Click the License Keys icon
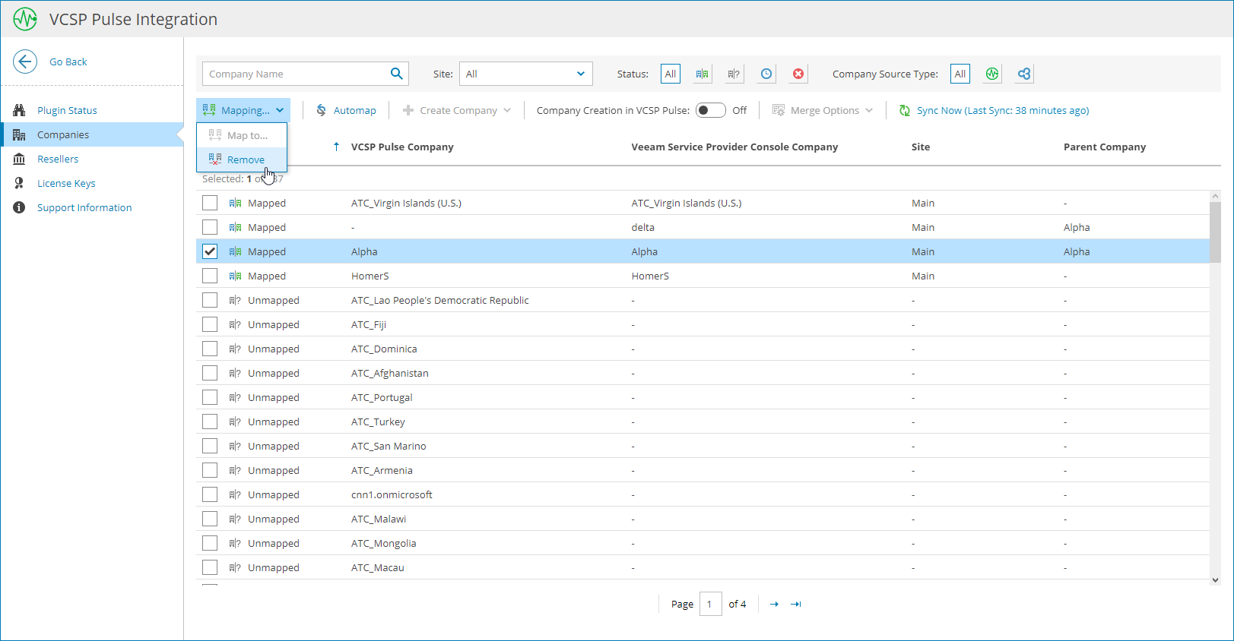The height and width of the screenshot is (641, 1234). coord(19,183)
